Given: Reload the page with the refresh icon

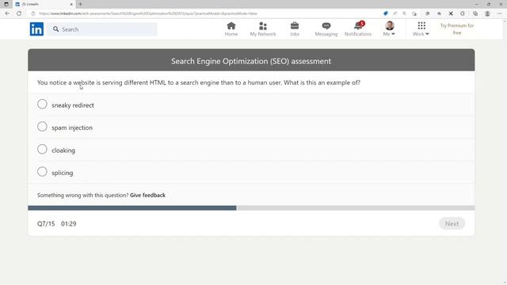Looking at the screenshot, I should coord(19,13).
